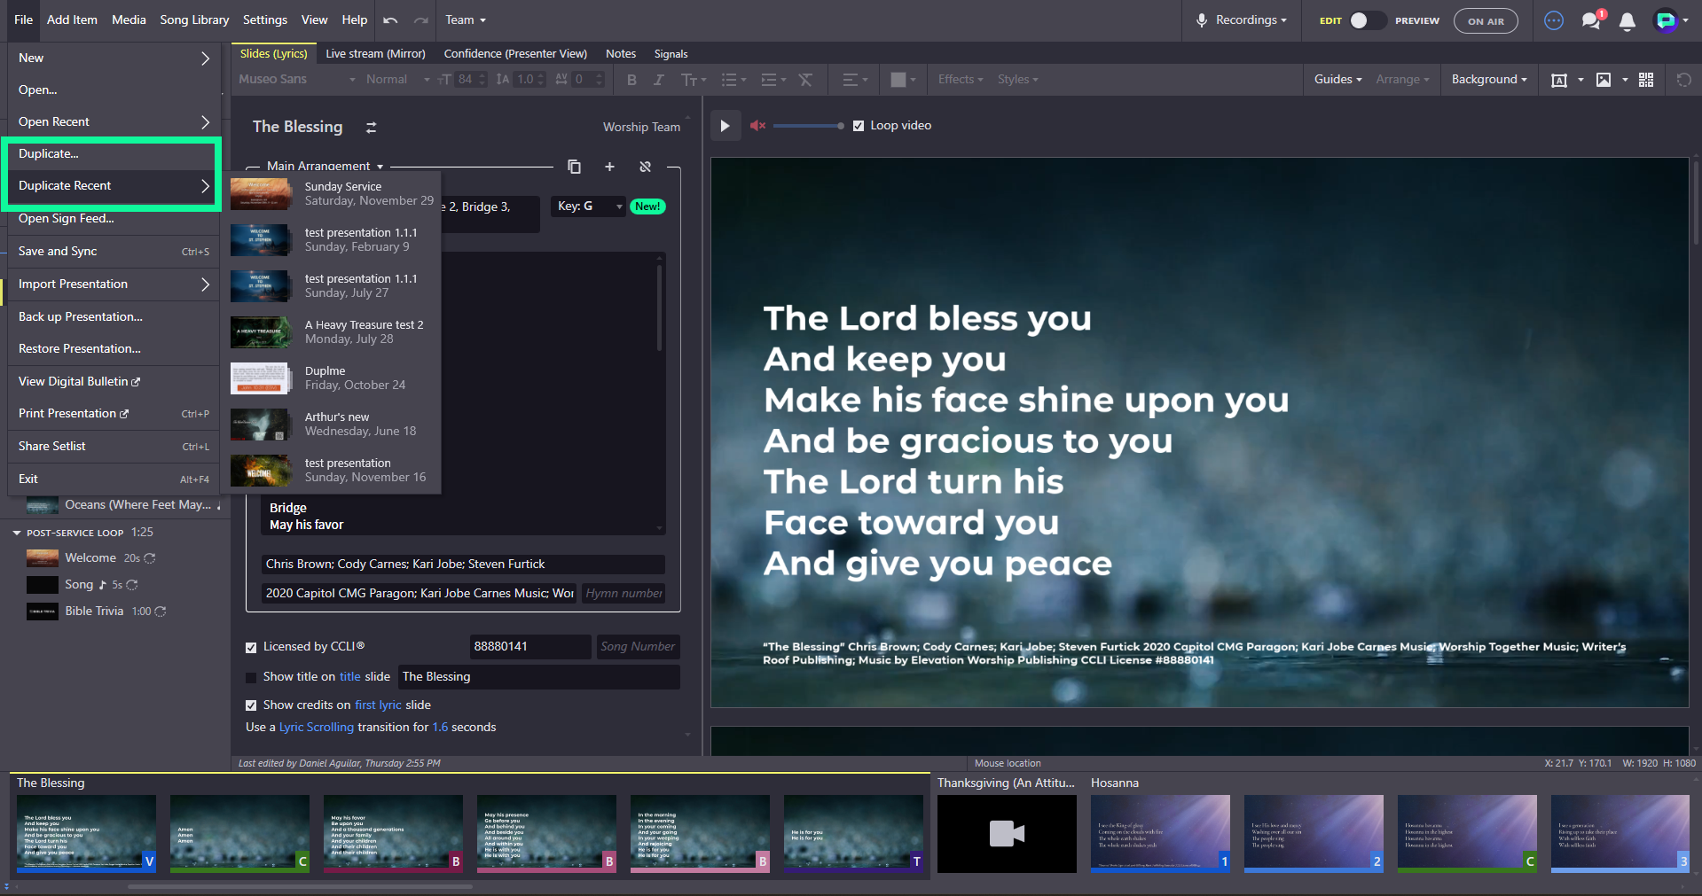The height and width of the screenshot is (896, 1702).
Task: Click the ON AIR button
Action: [1486, 21]
